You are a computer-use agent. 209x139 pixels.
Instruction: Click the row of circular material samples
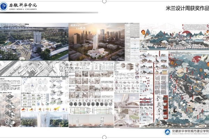pos(91,103)
